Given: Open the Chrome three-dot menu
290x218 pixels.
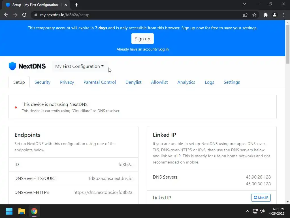Looking at the screenshot, I should [x=284, y=15].
